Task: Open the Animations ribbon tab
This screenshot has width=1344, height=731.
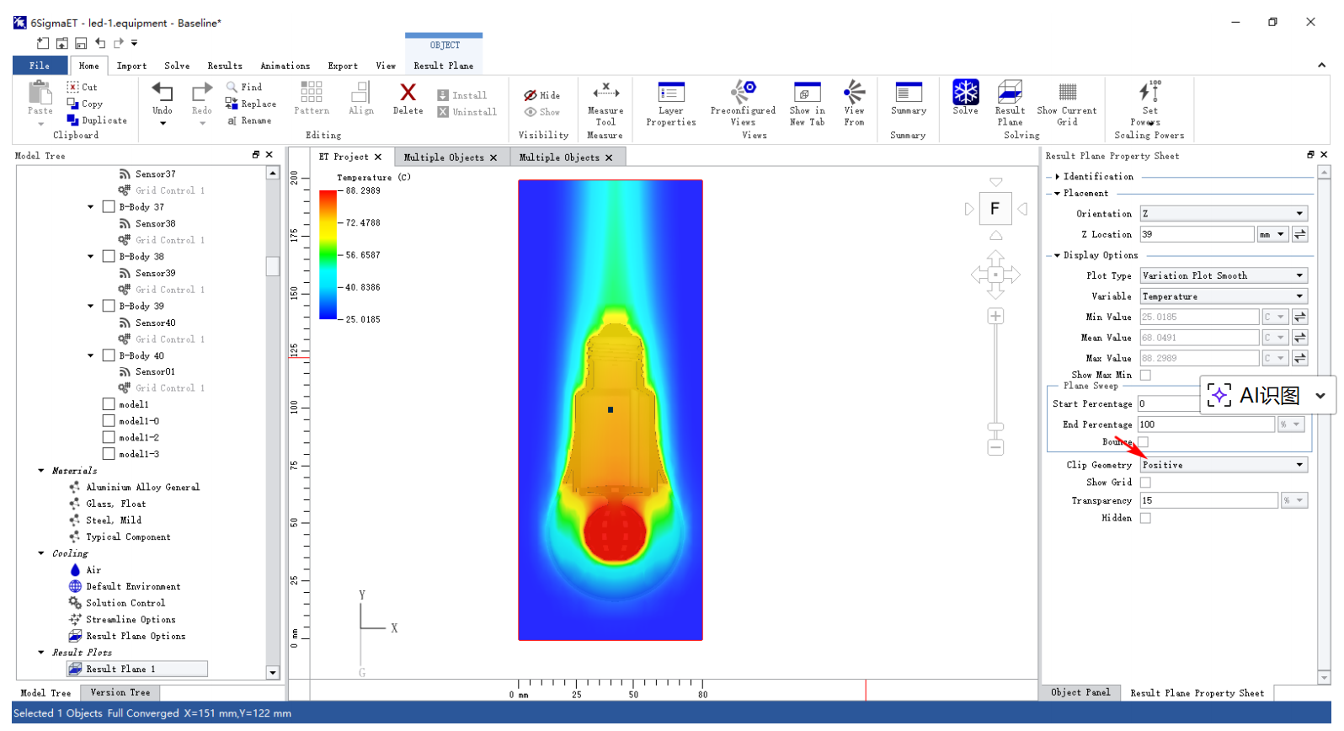Action: (x=285, y=66)
